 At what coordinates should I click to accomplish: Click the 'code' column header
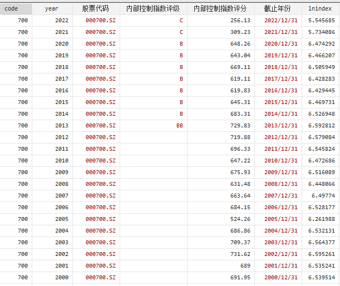click(x=12, y=8)
